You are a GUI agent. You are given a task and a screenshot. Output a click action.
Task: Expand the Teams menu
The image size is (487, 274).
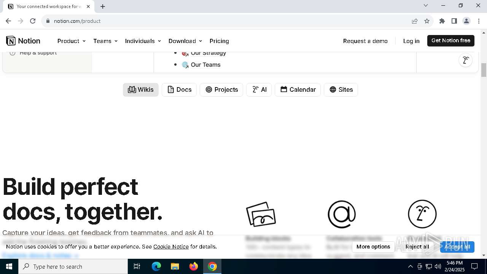pos(105,41)
